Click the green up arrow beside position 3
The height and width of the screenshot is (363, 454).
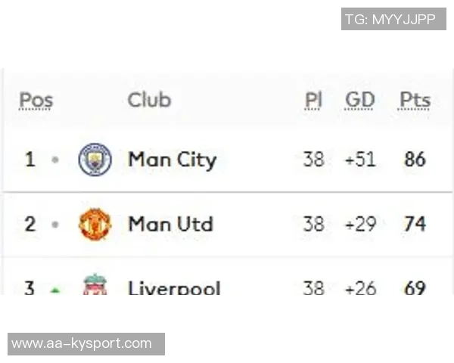point(54,290)
